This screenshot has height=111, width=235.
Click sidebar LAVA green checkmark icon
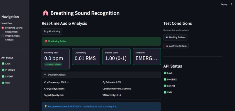(3, 64)
